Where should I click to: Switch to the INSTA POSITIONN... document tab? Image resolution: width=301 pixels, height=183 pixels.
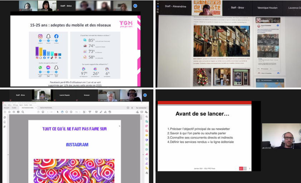(47, 108)
